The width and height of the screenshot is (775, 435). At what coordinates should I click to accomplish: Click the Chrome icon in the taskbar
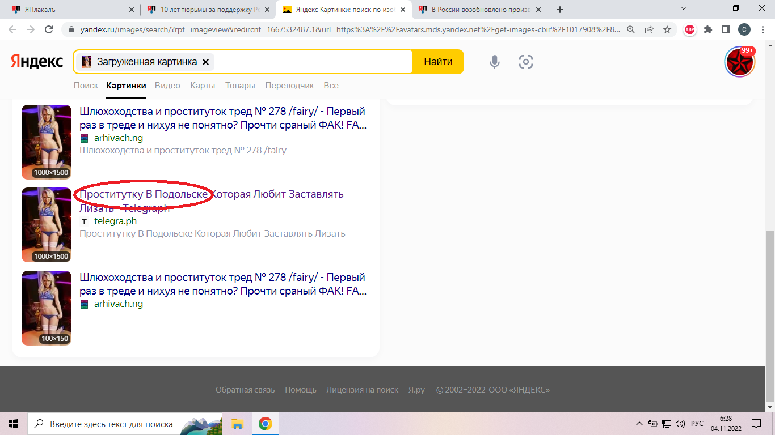265,424
